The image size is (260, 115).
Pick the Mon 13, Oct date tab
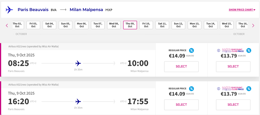[x=194, y=25]
